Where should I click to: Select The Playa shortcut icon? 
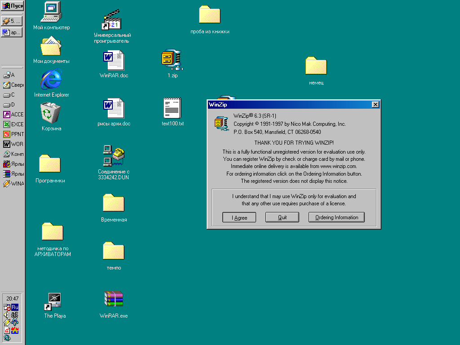[x=54, y=305]
